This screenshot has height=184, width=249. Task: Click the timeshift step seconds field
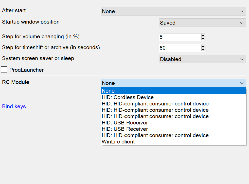click(180, 48)
